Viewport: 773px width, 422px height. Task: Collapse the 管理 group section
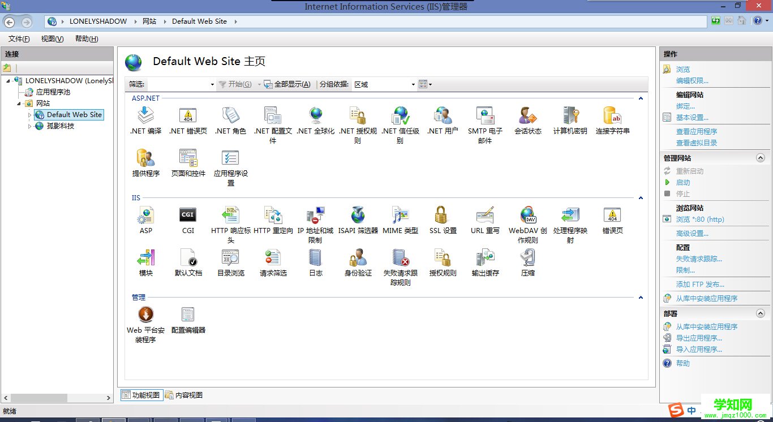tap(641, 298)
